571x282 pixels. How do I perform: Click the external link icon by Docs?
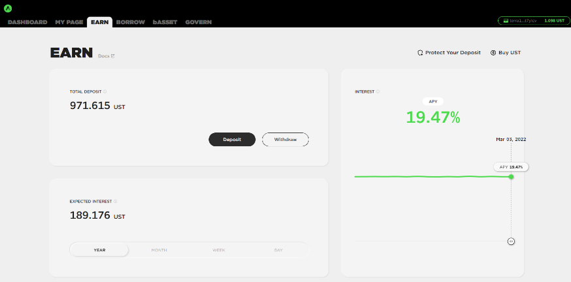[113, 56]
